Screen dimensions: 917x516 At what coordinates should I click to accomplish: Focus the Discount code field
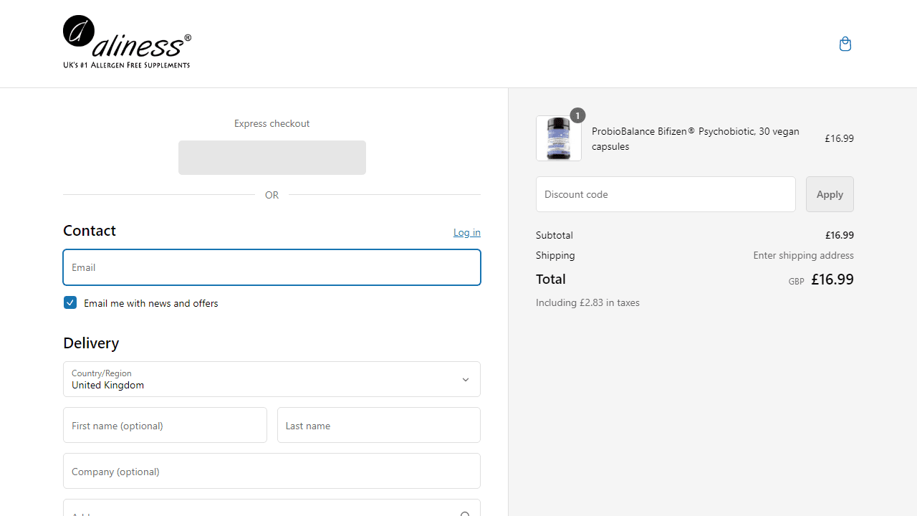coord(666,194)
